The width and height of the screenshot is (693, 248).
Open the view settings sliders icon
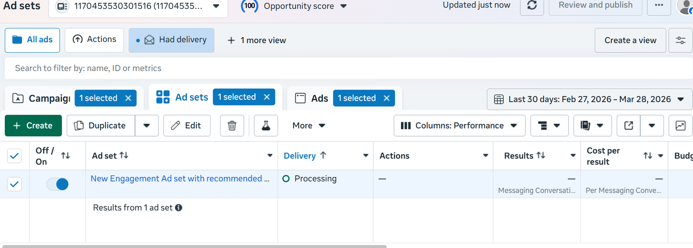pos(680,40)
